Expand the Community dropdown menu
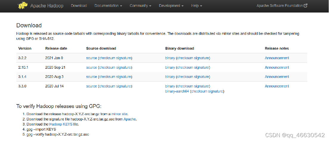 tap(140, 6)
